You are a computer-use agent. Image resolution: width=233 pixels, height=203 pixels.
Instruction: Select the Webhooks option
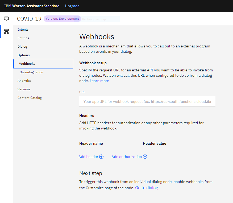pos(43,64)
